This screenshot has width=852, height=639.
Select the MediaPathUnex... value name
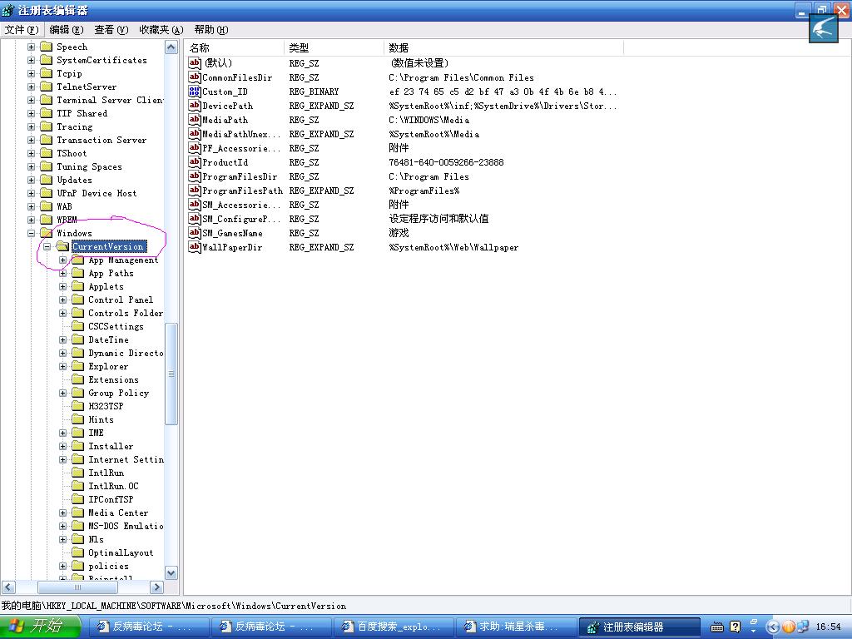click(241, 134)
